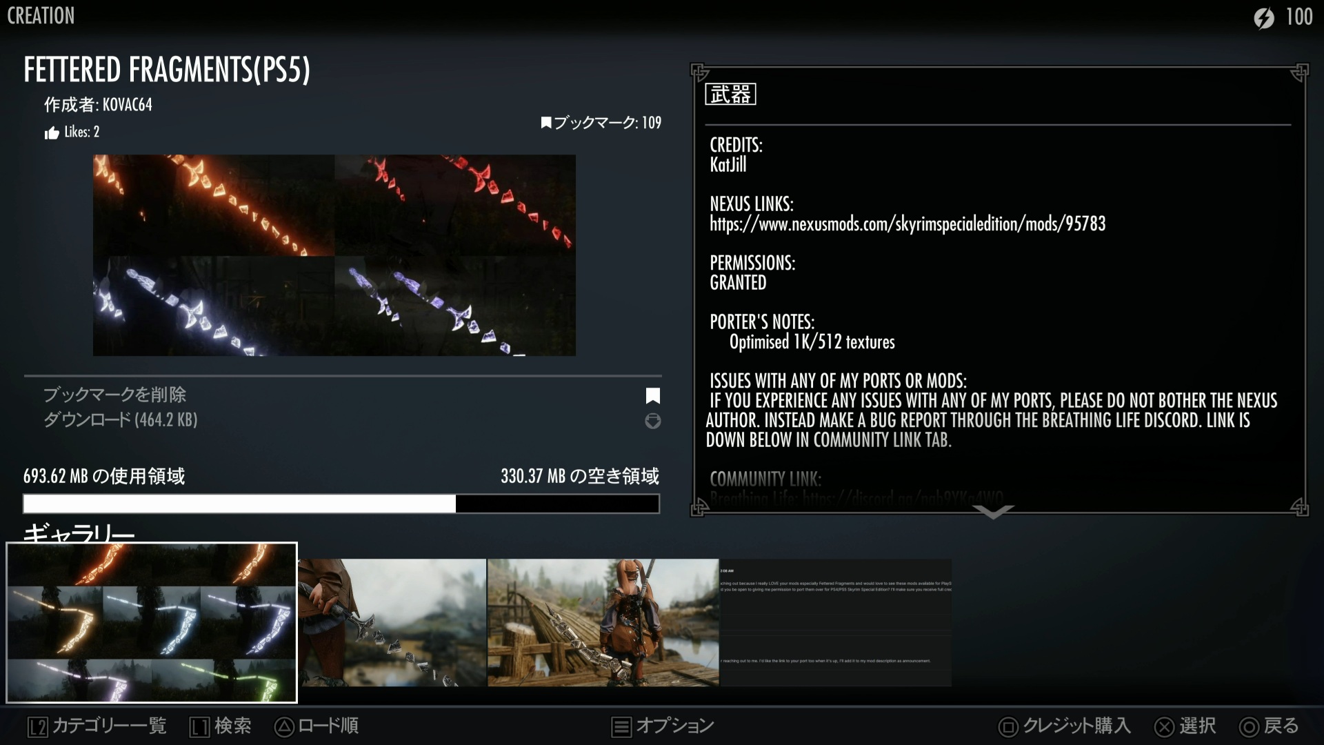
Task: Open the gallery thumbnail of character on dock
Action: click(603, 622)
